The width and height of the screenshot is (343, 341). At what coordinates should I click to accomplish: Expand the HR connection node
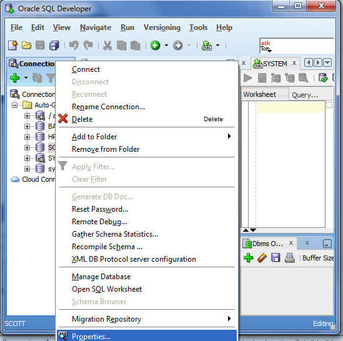click(x=27, y=137)
